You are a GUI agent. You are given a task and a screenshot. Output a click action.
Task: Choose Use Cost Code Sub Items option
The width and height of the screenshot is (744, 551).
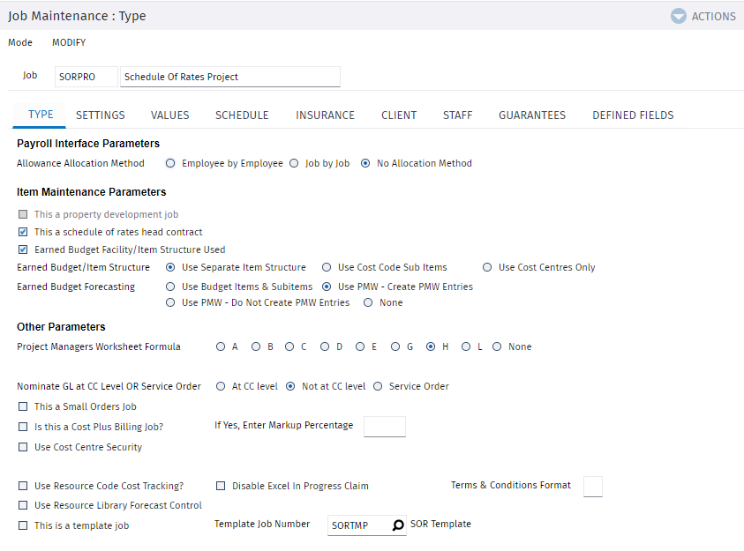tap(327, 267)
